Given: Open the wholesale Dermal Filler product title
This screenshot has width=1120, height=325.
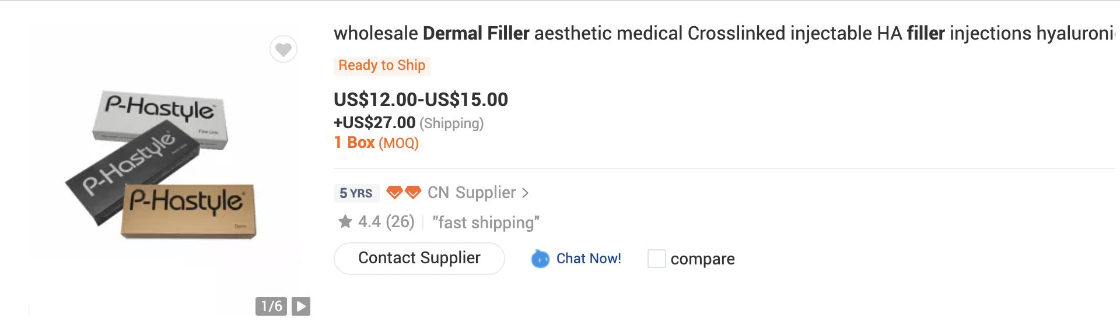Looking at the screenshot, I should pyautogui.click(x=724, y=33).
